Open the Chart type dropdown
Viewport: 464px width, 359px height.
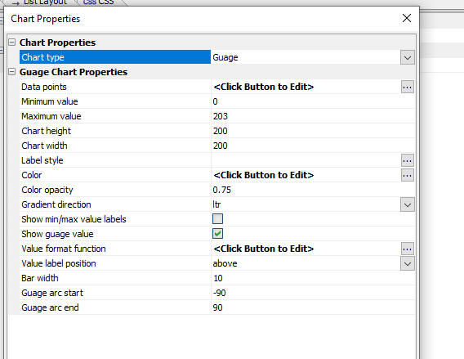coord(407,57)
